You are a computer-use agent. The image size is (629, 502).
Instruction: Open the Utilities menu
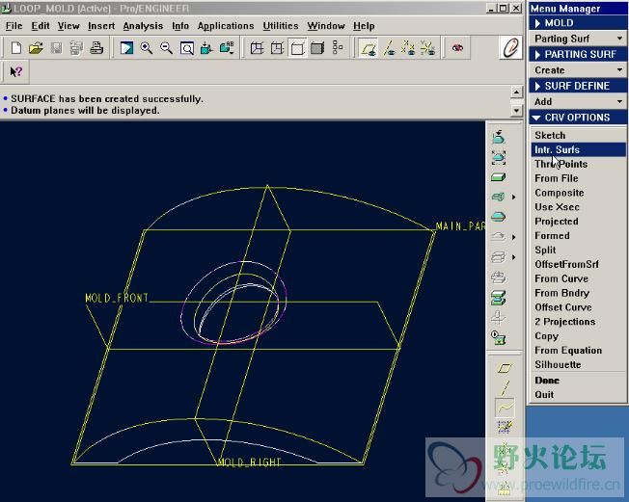click(281, 26)
